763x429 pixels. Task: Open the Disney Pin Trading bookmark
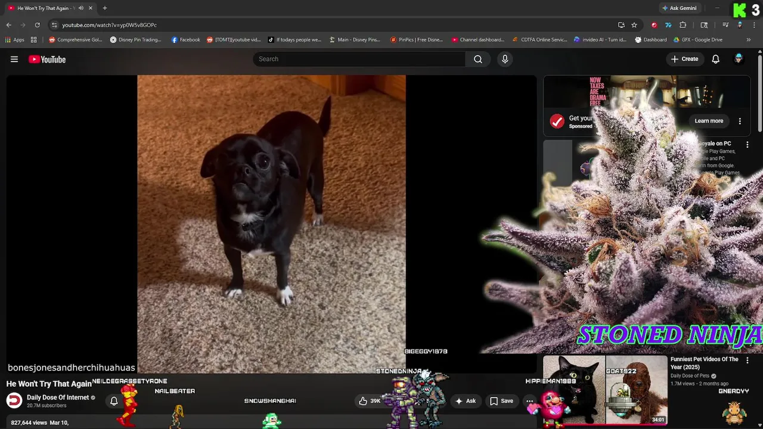tap(136, 40)
